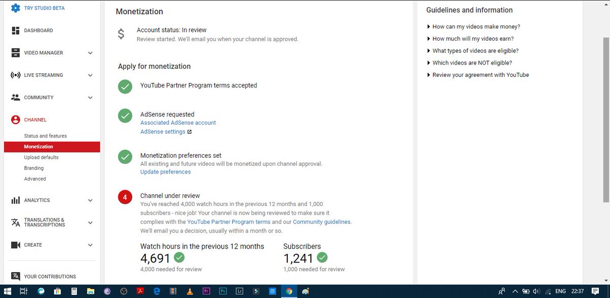
Task: Open YouTube Partner Program terms link
Action: coord(229,222)
